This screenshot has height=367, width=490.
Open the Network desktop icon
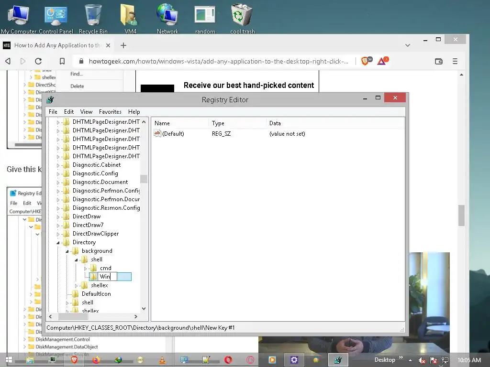[167, 18]
